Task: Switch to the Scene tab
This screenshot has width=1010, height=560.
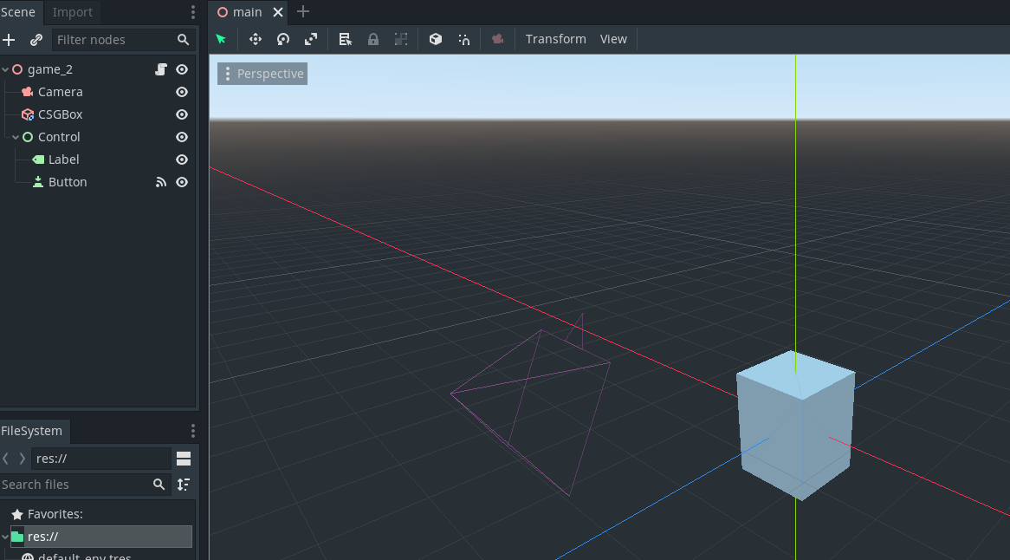Action: [x=18, y=12]
